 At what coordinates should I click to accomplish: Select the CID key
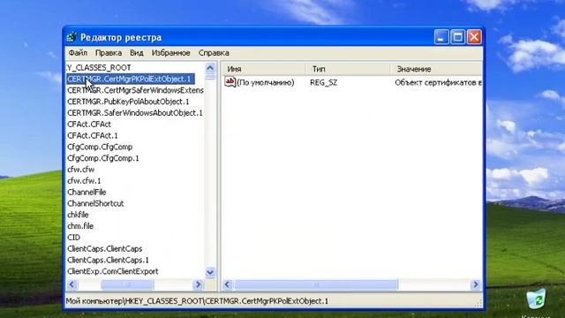[x=73, y=238]
